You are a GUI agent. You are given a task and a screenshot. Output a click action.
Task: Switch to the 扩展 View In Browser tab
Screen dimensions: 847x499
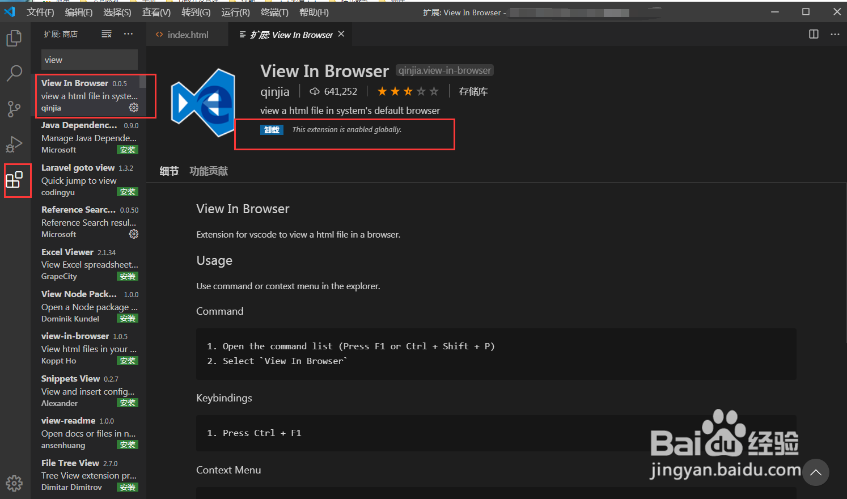[291, 35]
